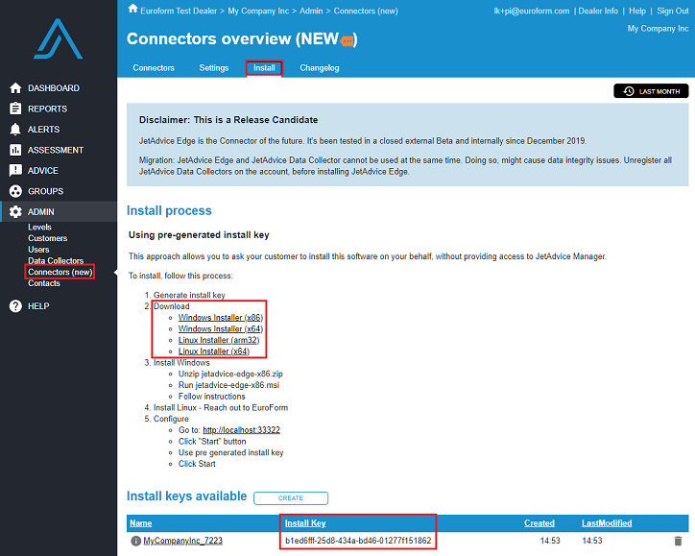
Task: Open the Changelog tab
Action: 319,68
